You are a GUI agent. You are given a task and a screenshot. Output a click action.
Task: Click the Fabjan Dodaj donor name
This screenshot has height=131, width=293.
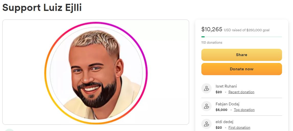227,104
